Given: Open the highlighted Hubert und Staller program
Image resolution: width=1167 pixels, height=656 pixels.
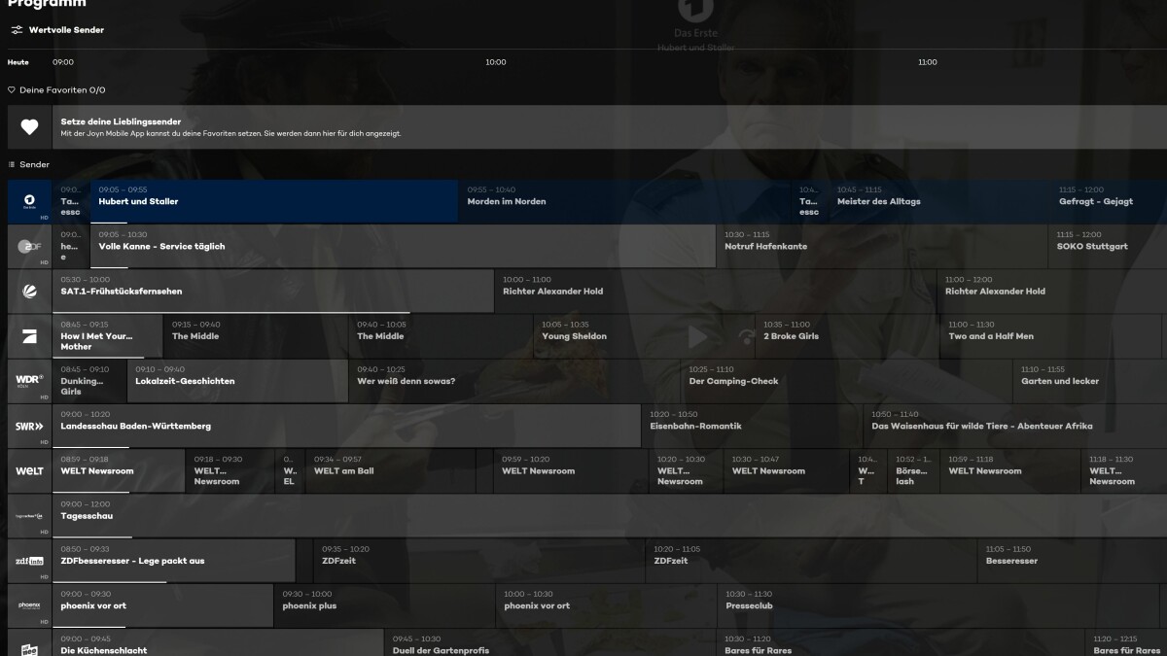Looking at the screenshot, I should click(274, 201).
